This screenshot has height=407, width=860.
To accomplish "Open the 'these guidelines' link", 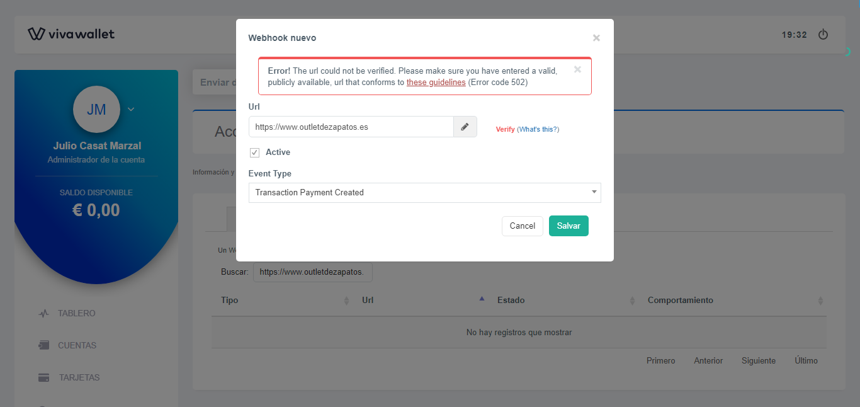I will tap(436, 82).
